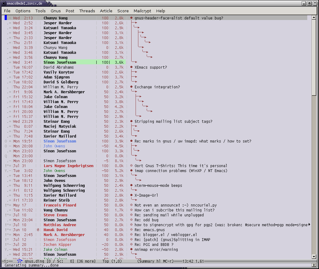Select author 'Reiner Steib'
The width and height of the screenshot is (319, 269).
click(x=57, y=200)
